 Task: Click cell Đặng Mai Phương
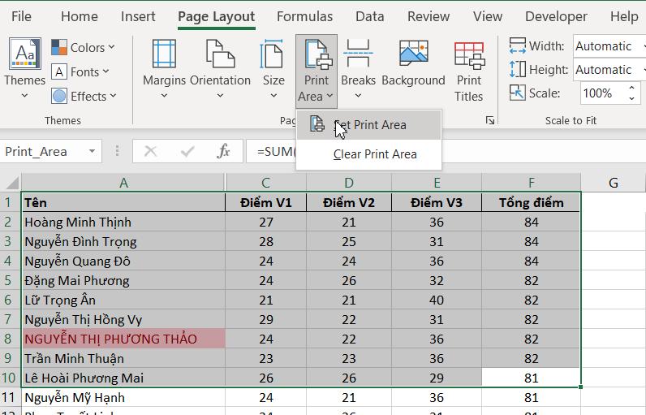click(x=123, y=281)
